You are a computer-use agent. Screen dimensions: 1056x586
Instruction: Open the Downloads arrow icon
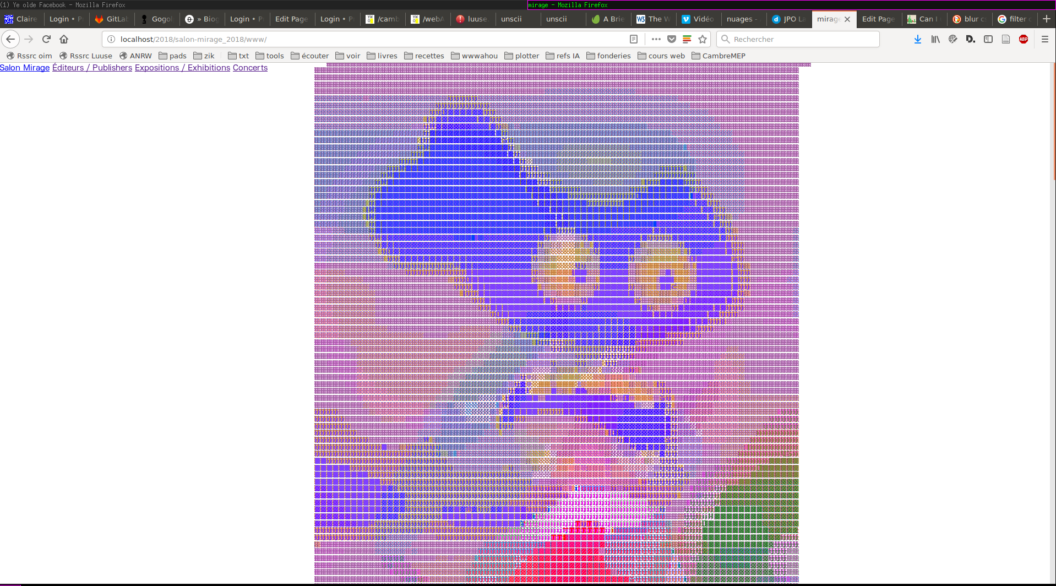(917, 39)
